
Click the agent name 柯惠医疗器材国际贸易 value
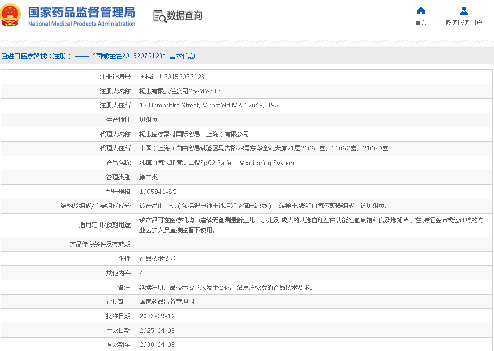(x=194, y=134)
